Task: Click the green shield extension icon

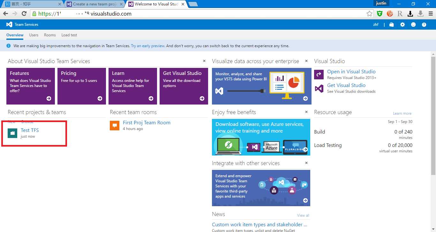Action: [380, 14]
